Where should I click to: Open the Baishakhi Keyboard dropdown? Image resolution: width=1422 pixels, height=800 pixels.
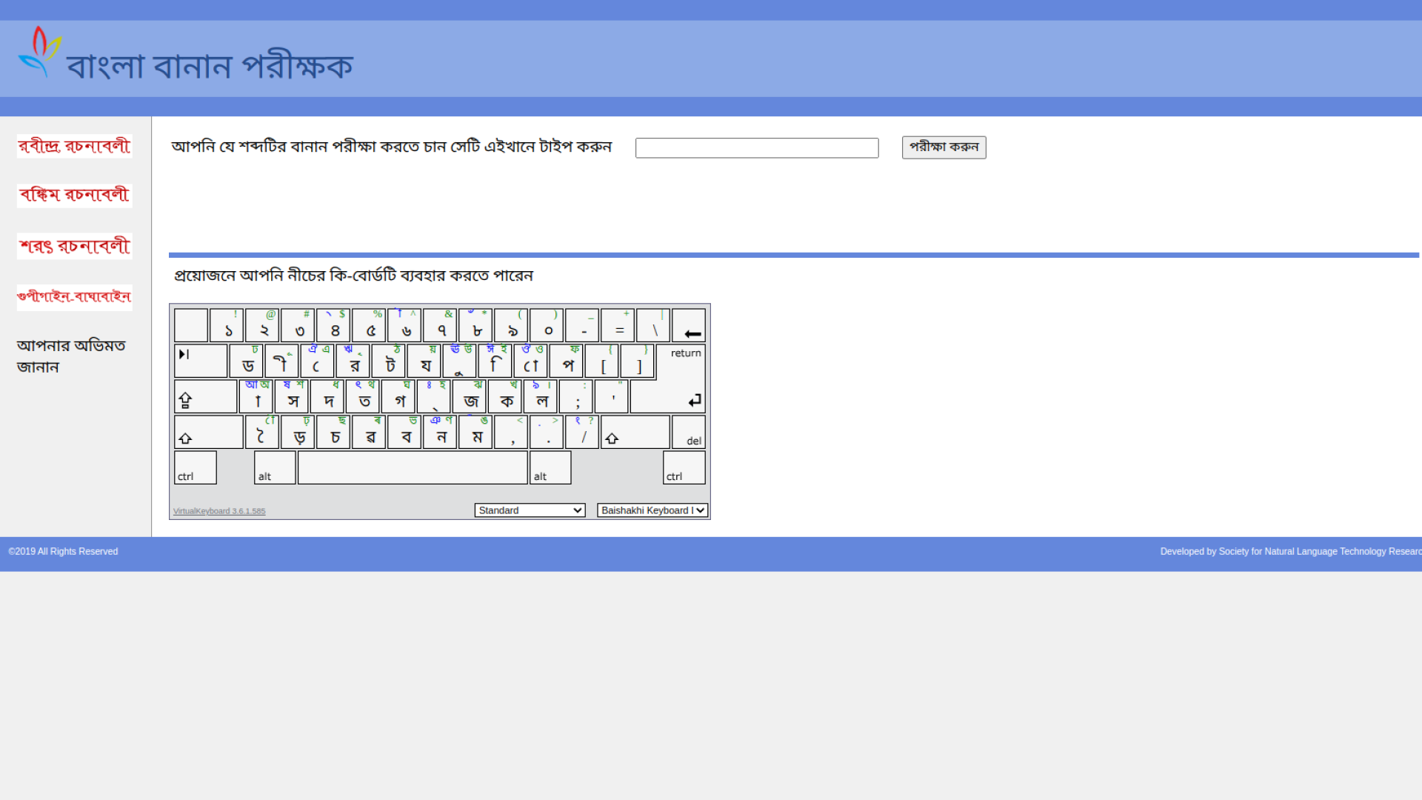click(652, 510)
